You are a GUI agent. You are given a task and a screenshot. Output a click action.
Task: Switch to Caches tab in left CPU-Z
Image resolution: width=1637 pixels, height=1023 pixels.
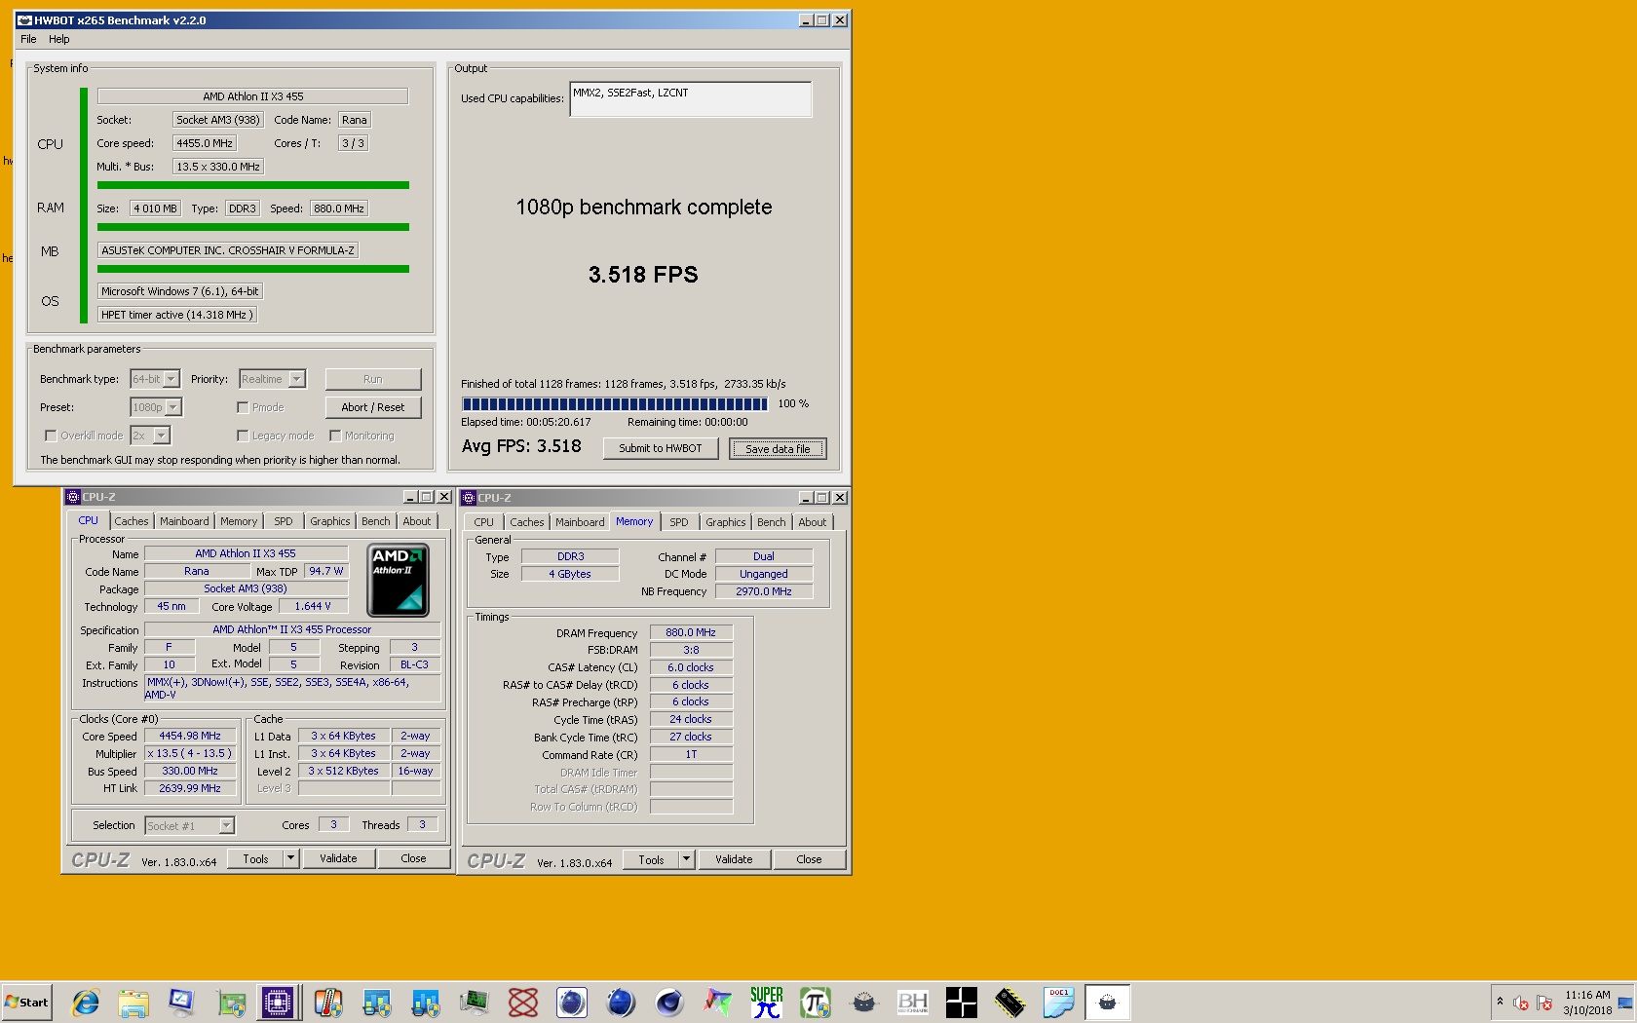(x=132, y=521)
